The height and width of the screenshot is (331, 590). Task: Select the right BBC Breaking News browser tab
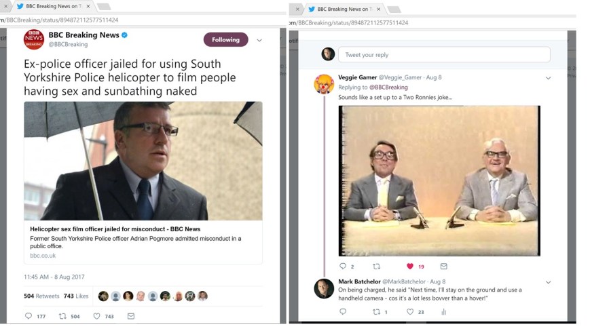(343, 9)
